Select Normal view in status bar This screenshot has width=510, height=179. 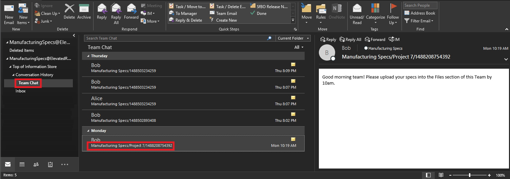(x=428, y=175)
